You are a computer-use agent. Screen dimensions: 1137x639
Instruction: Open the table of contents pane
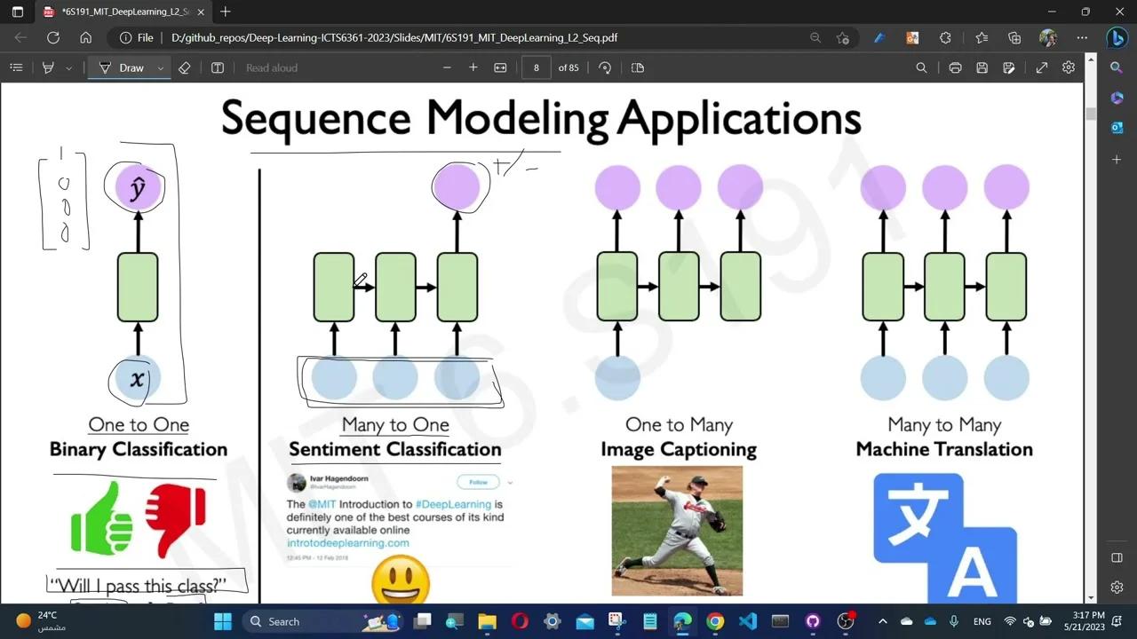16,67
